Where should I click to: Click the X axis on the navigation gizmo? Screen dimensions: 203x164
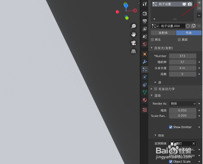135,10
